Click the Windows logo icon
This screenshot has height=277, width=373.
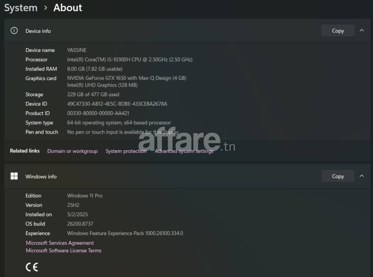[14, 176]
